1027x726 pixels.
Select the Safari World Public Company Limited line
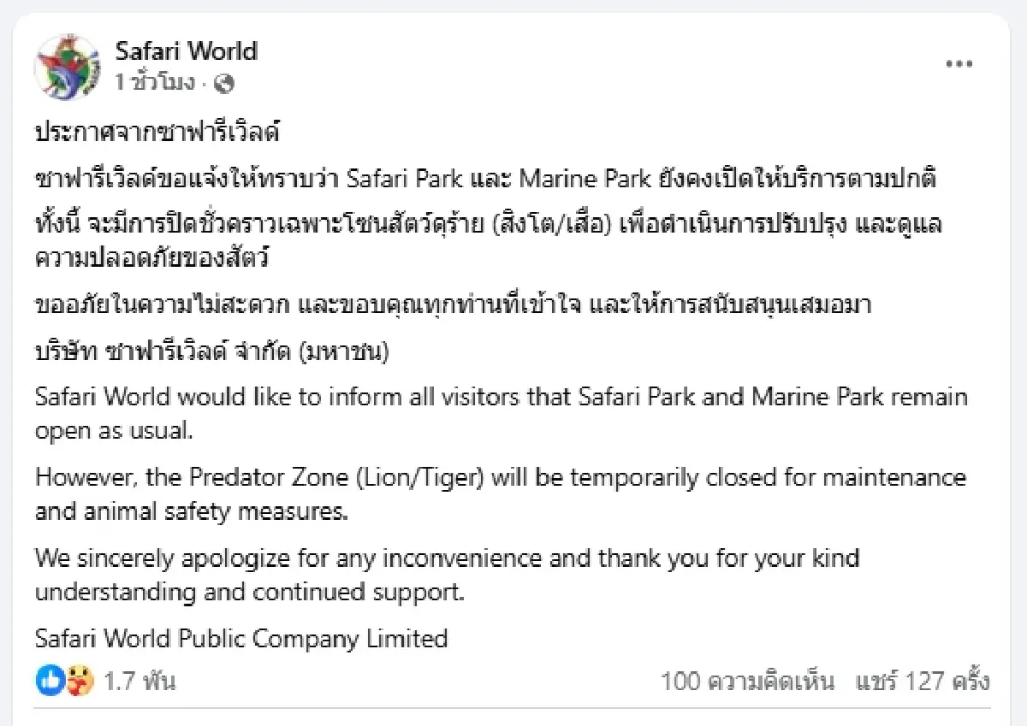240,638
